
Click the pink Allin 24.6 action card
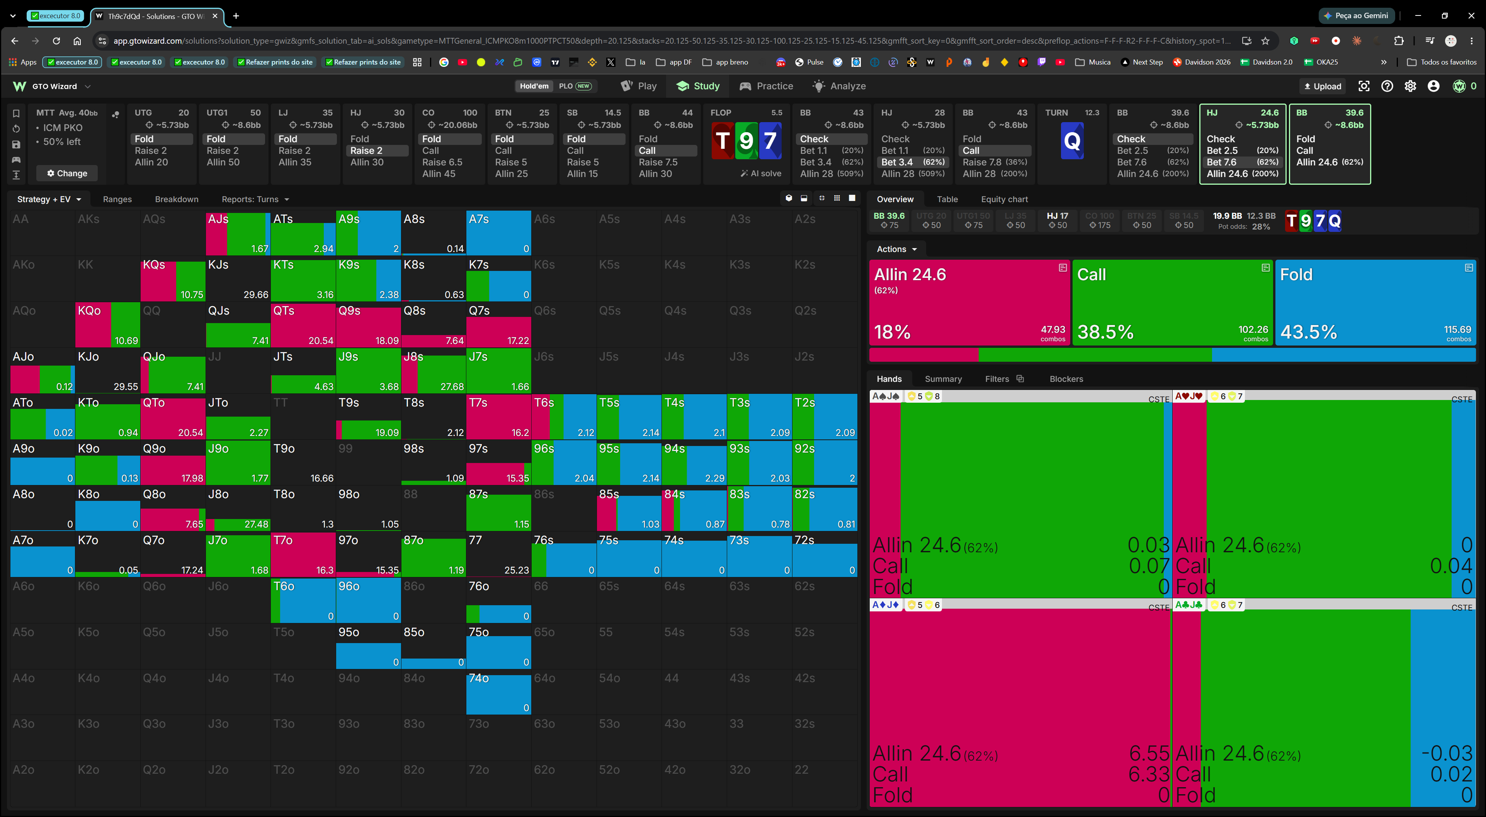(969, 303)
